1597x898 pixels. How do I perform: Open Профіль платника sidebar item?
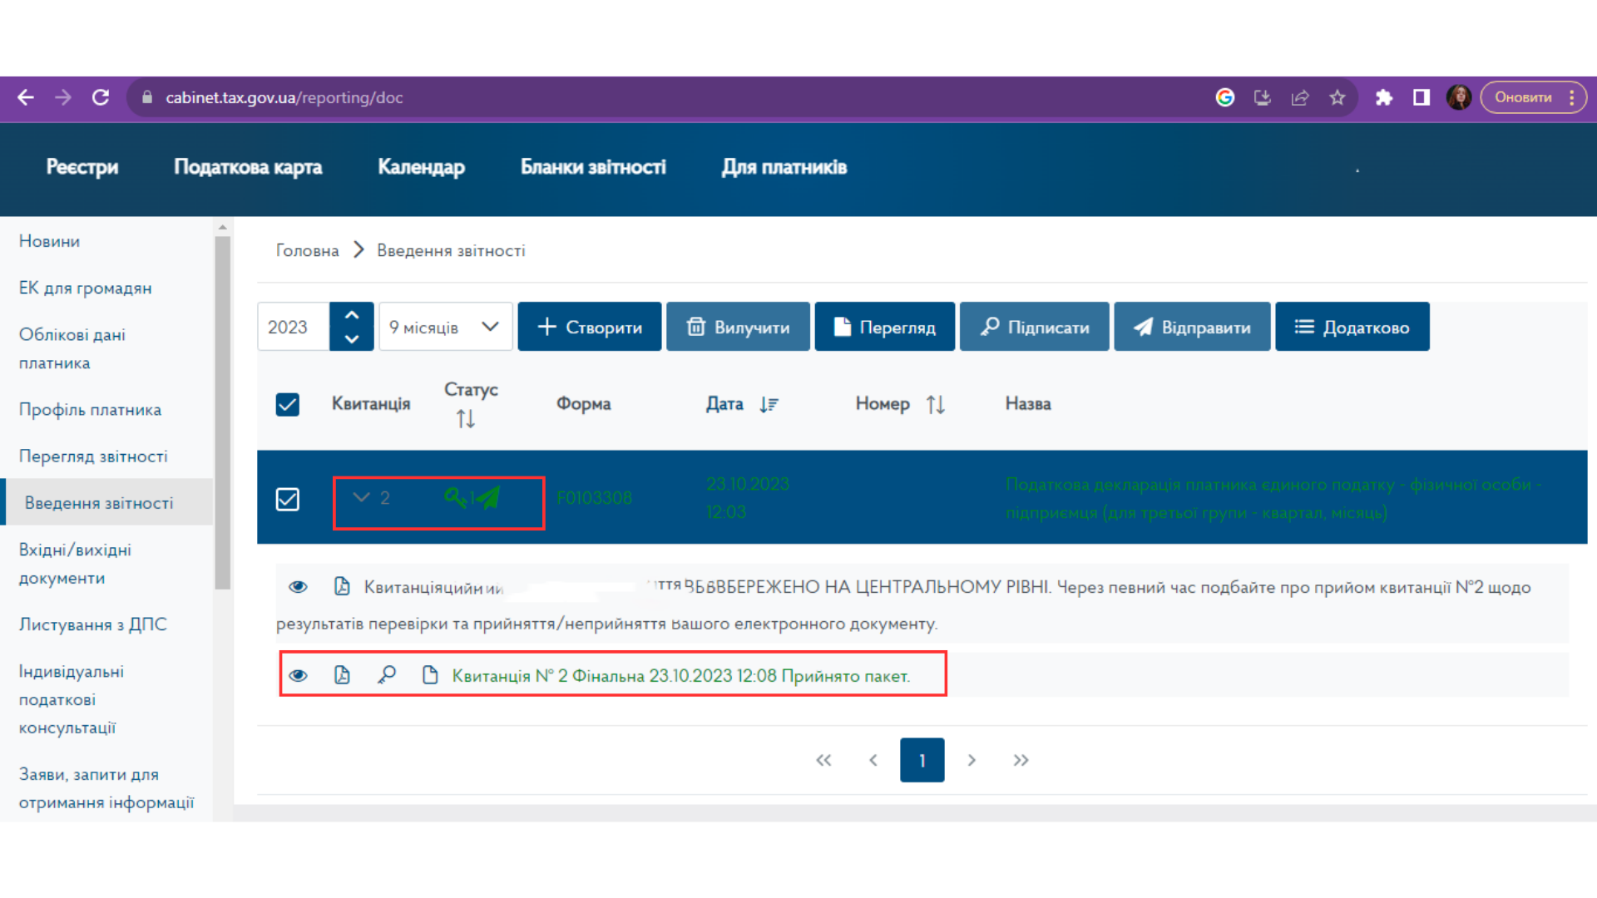90,409
